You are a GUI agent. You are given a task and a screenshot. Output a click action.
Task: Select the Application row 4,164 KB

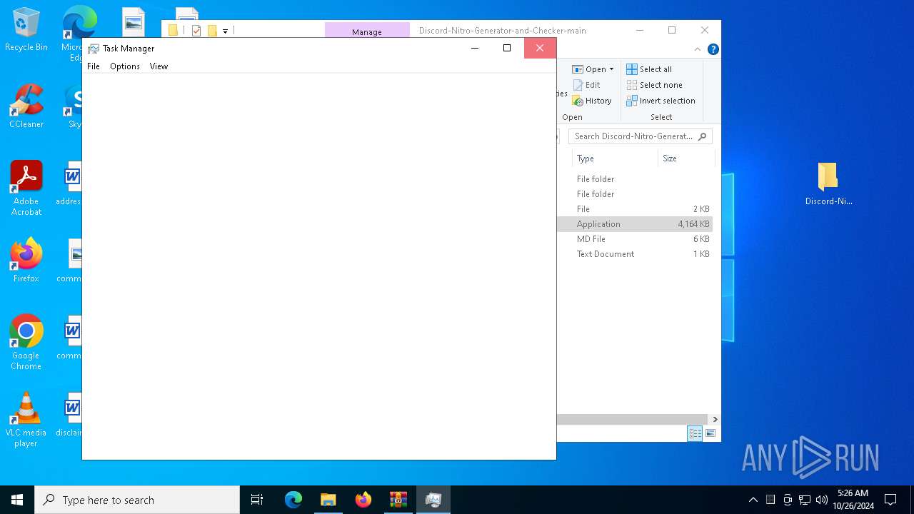tap(635, 224)
